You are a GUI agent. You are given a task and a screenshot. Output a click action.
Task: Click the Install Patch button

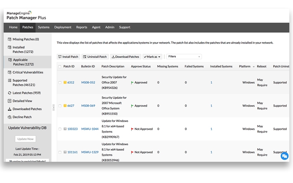coord(68,57)
